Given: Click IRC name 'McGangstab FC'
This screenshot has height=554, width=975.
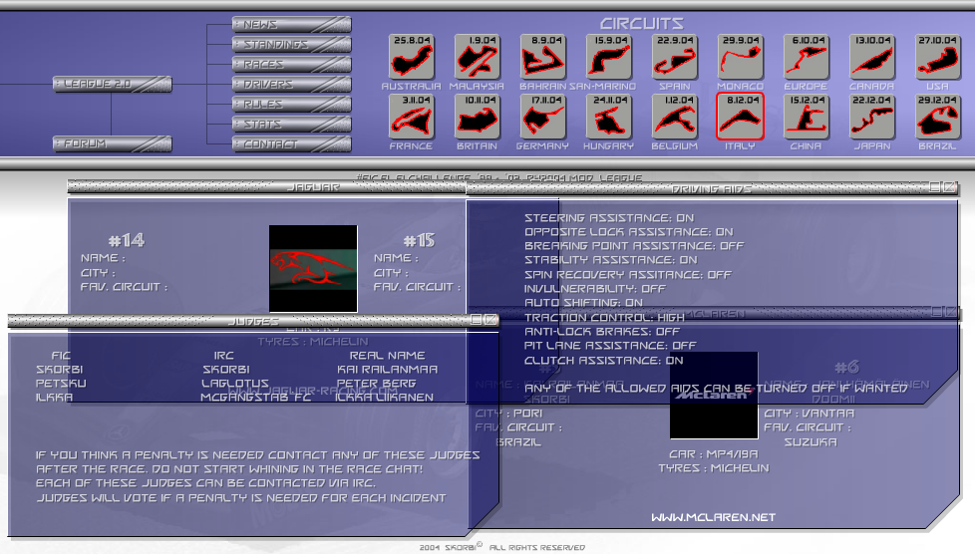Looking at the screenshot, I should click(255, 398).
